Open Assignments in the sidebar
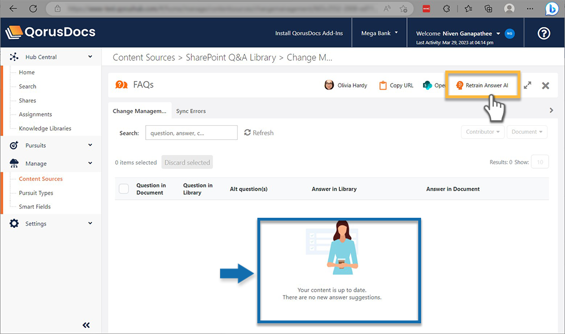The image size is (565, 334). click(36, 115)
